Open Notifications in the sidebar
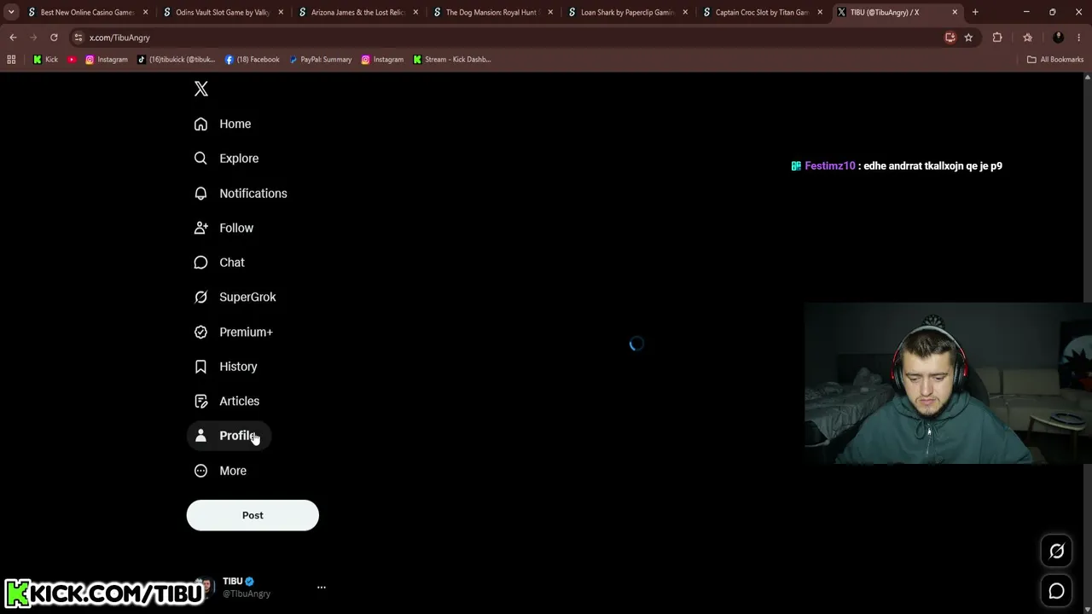The width and height of the screenshot is (1092, 614). click(241, 194)
